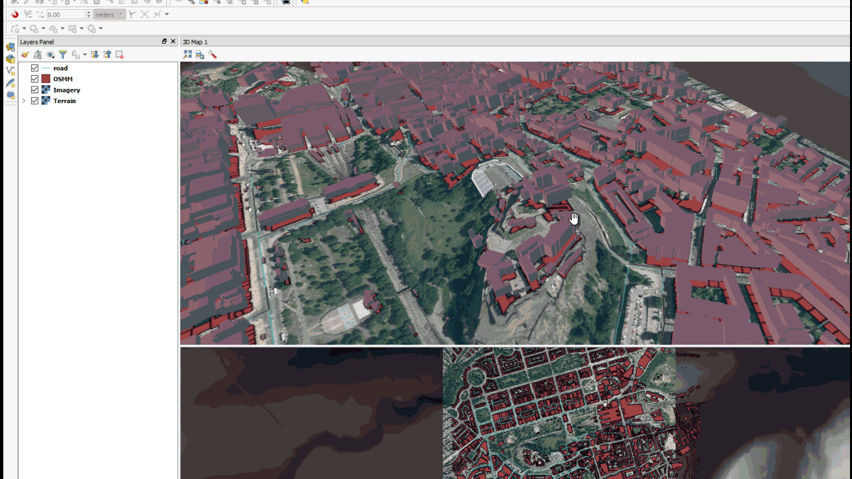Viewport: 852px width, 479px height.
Task: Open the Add Rectangle dropdown arrow
Action: pyautogui.click(x=82, y=29)
